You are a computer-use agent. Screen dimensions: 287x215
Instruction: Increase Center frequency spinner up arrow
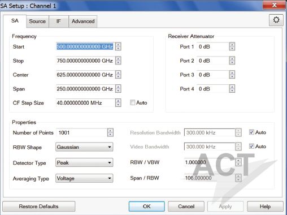coord(118,73)
